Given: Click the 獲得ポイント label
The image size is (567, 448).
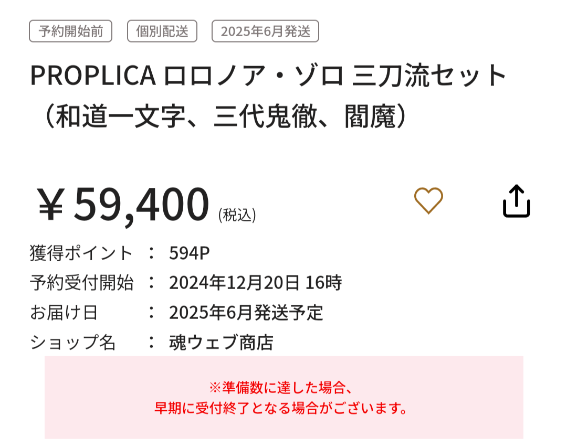Looking at the screenshot, I should pos(81,253).
